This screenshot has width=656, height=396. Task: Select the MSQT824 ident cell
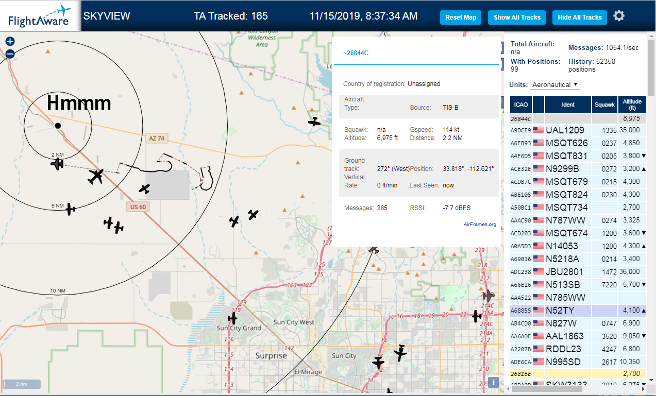click(568, 195)
